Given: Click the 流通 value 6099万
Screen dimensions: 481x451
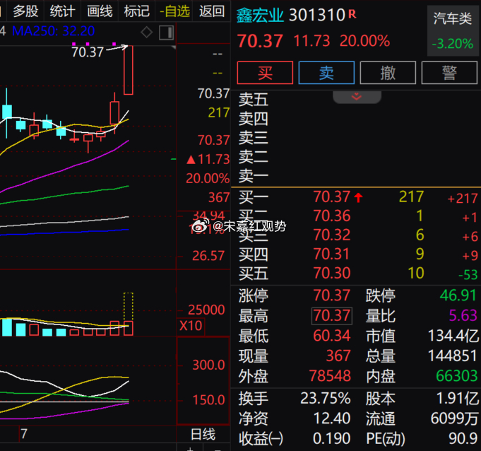Looking at the screenshot, I should coord(454,418).
